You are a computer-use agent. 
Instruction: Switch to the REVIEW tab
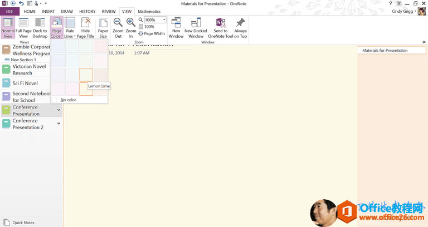pos(109,12)
